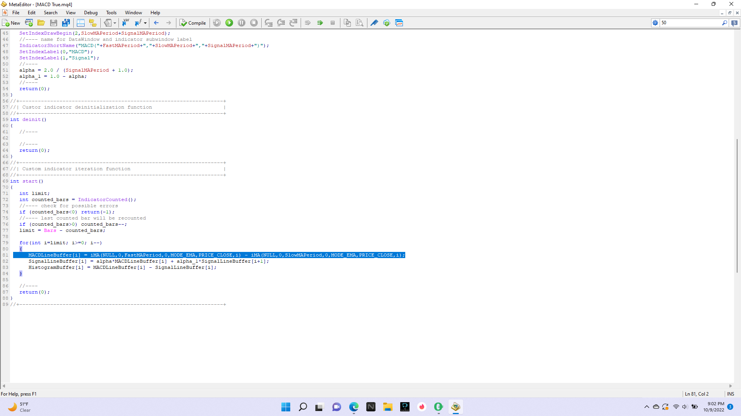Open the Terminal chart icon

(399, 23)
